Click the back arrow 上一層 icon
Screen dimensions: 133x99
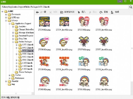pyautogui.click(x=37, y=12)
